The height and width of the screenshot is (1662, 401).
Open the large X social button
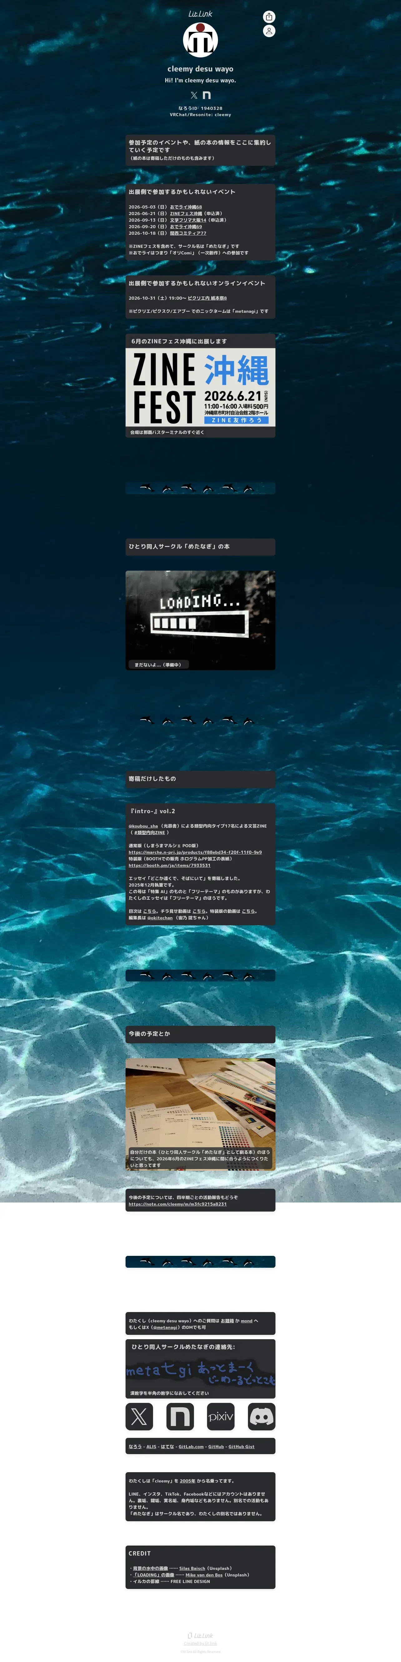pos(139,1417)
